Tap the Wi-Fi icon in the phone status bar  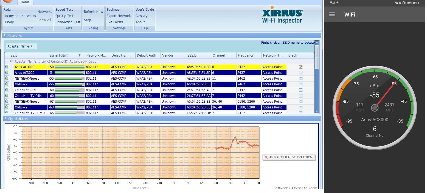338,3
